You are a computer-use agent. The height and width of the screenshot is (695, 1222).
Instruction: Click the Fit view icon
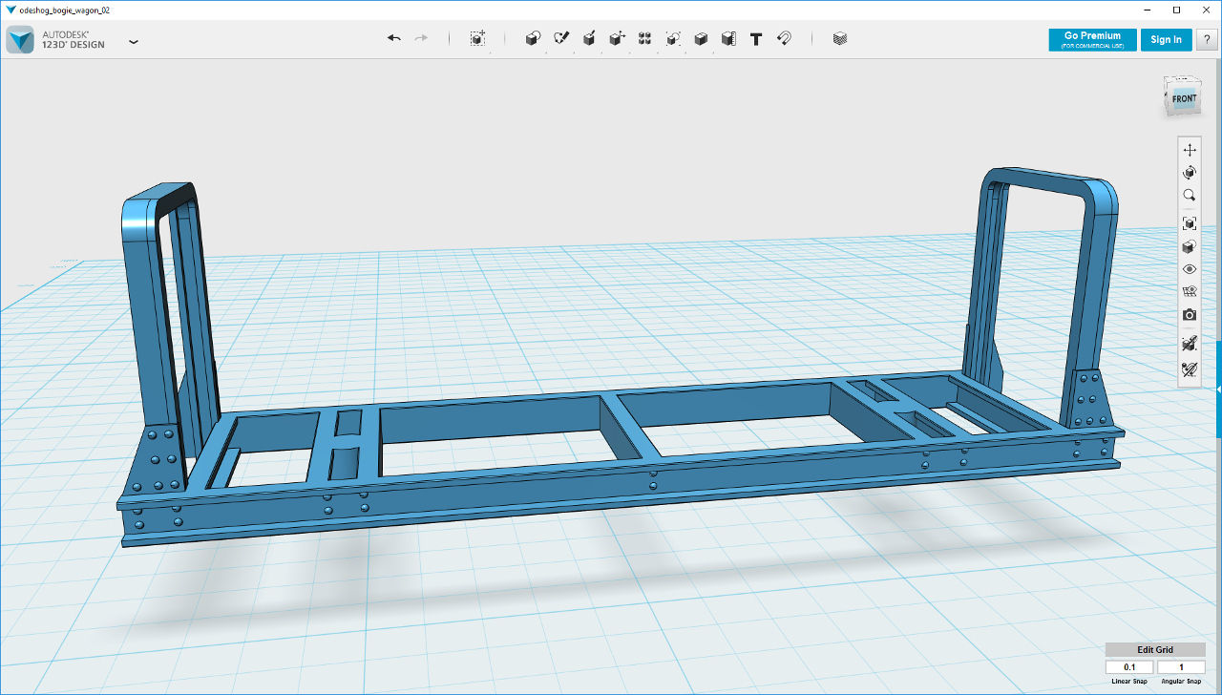(x=1190, y=223)
